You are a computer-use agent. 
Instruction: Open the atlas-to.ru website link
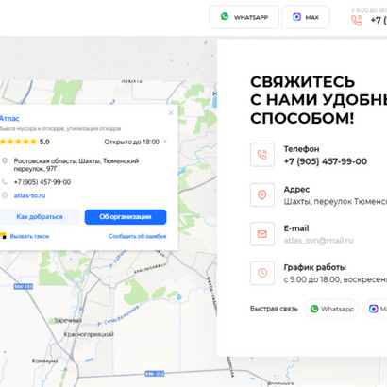click(29, 195)
